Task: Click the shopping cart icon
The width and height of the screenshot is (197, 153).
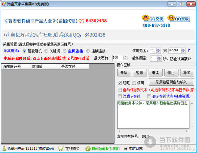Action: [61, 149]
